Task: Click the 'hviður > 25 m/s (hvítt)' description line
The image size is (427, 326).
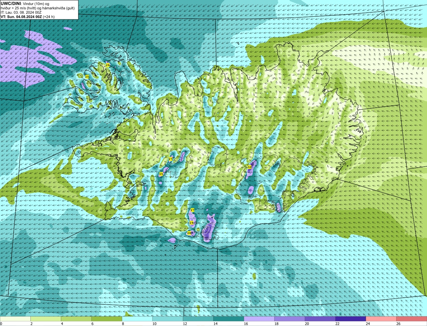Action: pos(38,8)
